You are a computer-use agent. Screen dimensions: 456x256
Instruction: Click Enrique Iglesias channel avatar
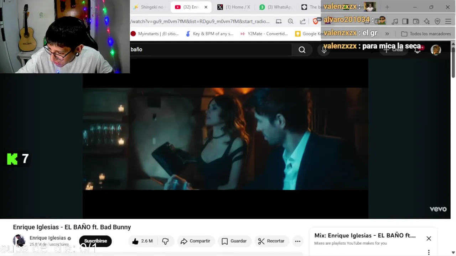19,241
